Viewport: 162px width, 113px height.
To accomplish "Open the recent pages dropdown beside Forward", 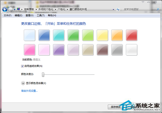I will 15,10.
